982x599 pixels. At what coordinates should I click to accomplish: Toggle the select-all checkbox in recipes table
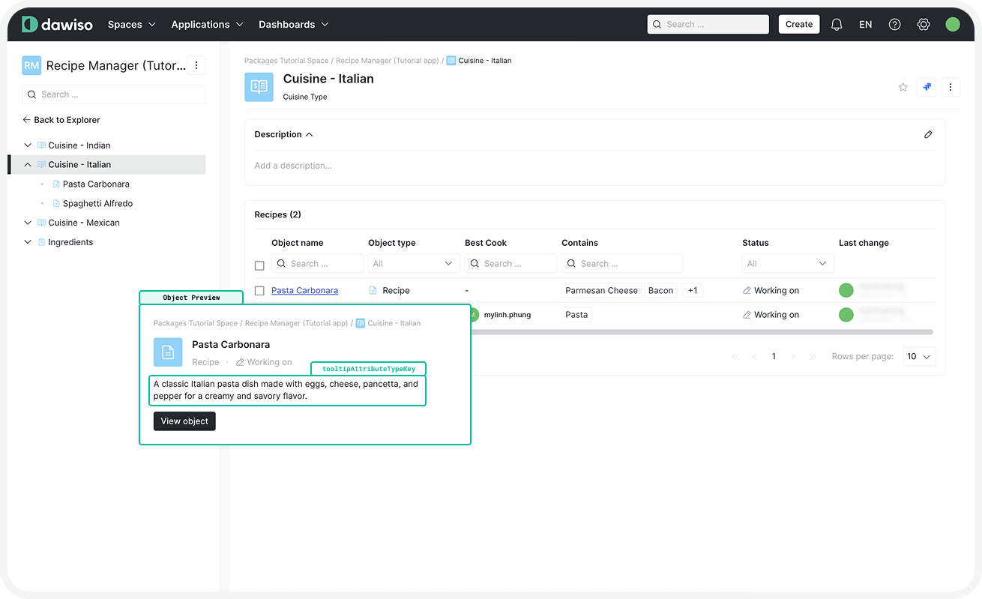(259, 265)
